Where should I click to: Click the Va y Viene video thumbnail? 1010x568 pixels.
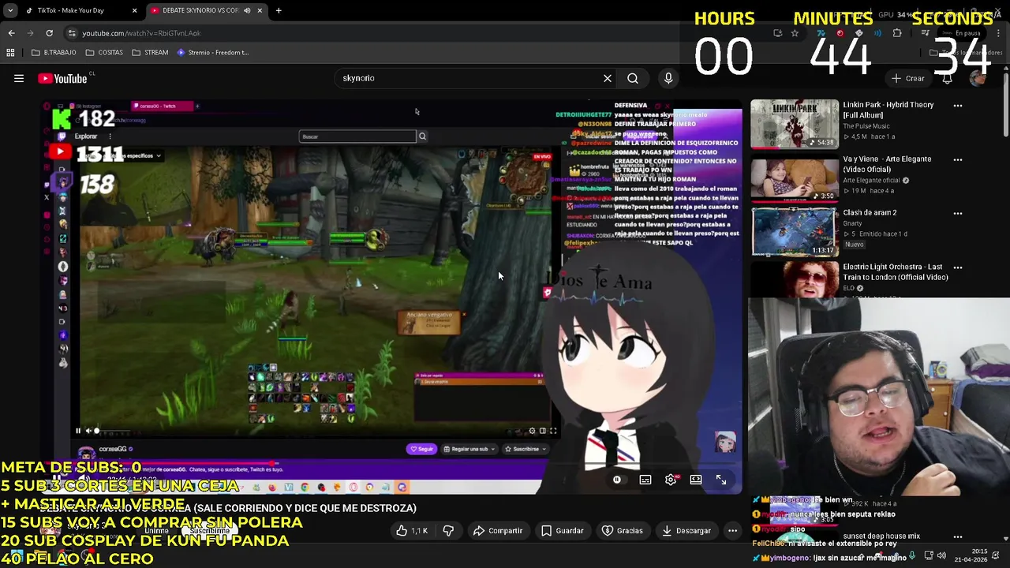click(x=795, y=178)
